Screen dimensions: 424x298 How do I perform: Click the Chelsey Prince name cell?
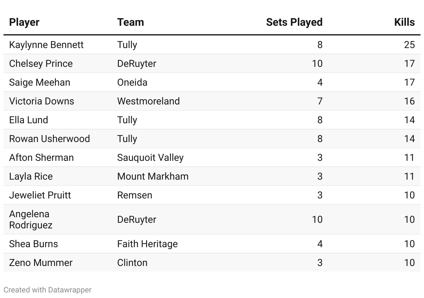(x=41, y=64)
